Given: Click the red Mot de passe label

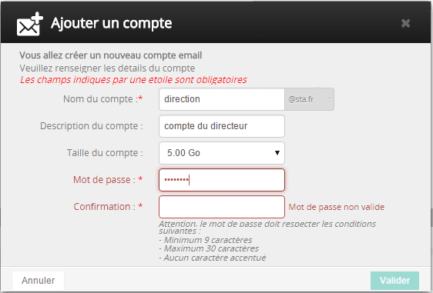Looking at the screenshot, I should coord(108,180).
